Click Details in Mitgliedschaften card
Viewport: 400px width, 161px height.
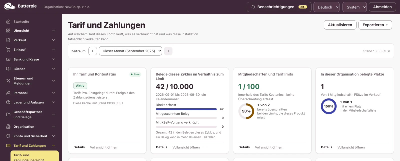(x=244, y=147)
